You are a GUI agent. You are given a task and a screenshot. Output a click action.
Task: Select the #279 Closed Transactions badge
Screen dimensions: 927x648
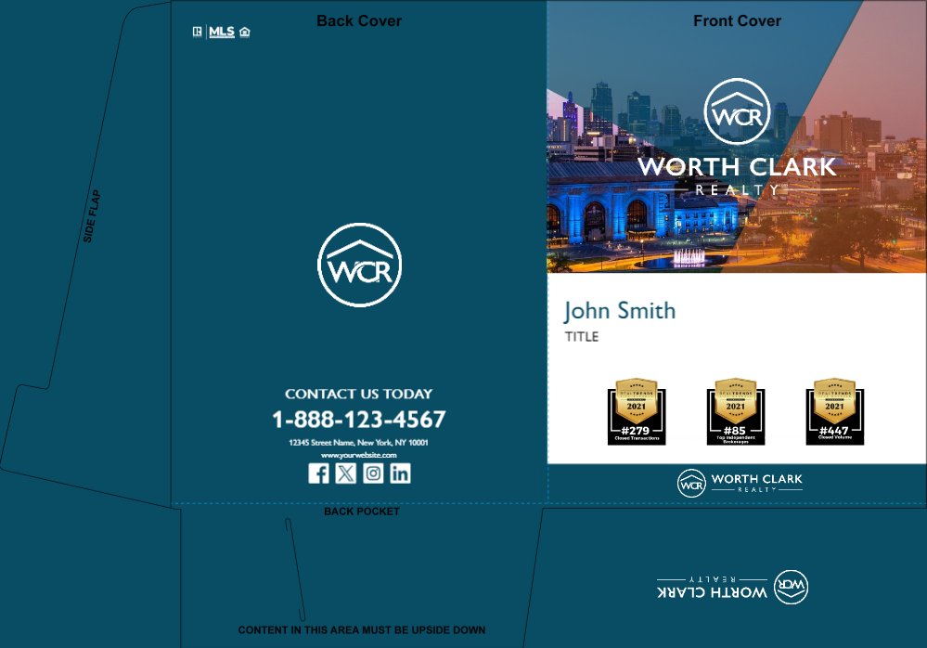coord(637,411)
